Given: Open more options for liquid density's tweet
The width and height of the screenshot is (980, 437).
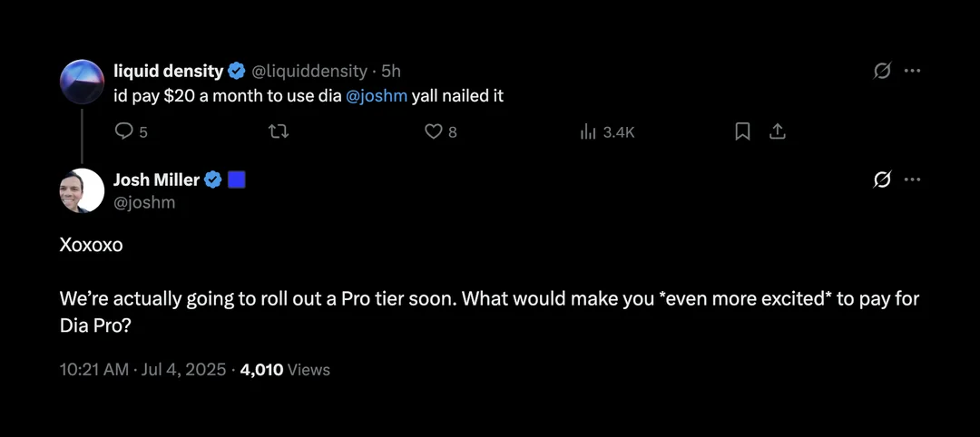Looking at the screenshot, I should tap(913, 71).
